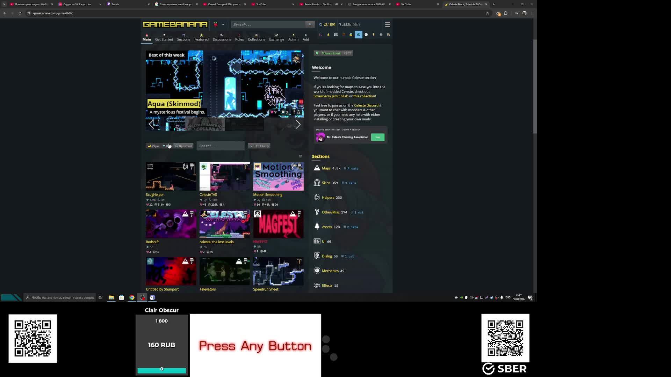
Task: Open the Rules tab
Action: coord(239,37)
